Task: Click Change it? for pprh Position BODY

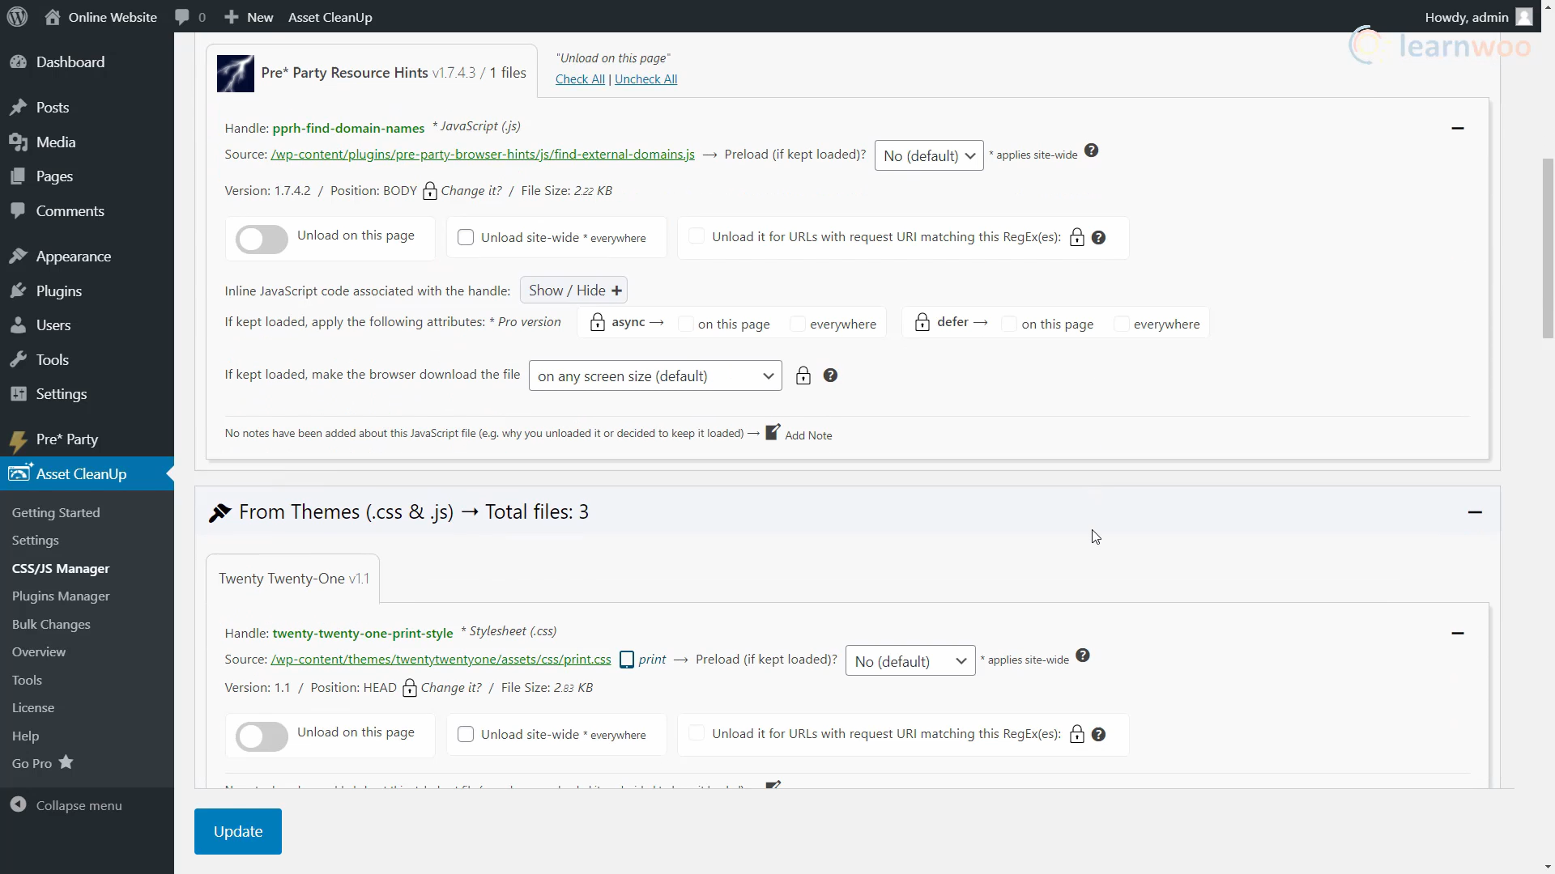Action: click(471, 191)
